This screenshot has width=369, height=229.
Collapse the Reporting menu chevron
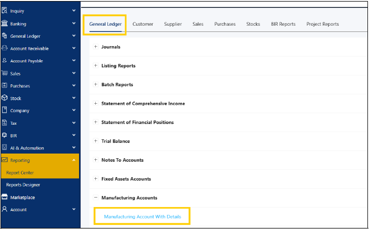[74, 160]
